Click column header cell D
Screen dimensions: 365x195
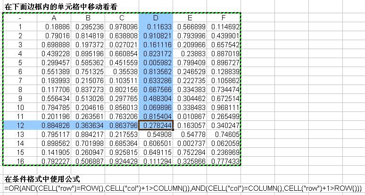point(156,18)
